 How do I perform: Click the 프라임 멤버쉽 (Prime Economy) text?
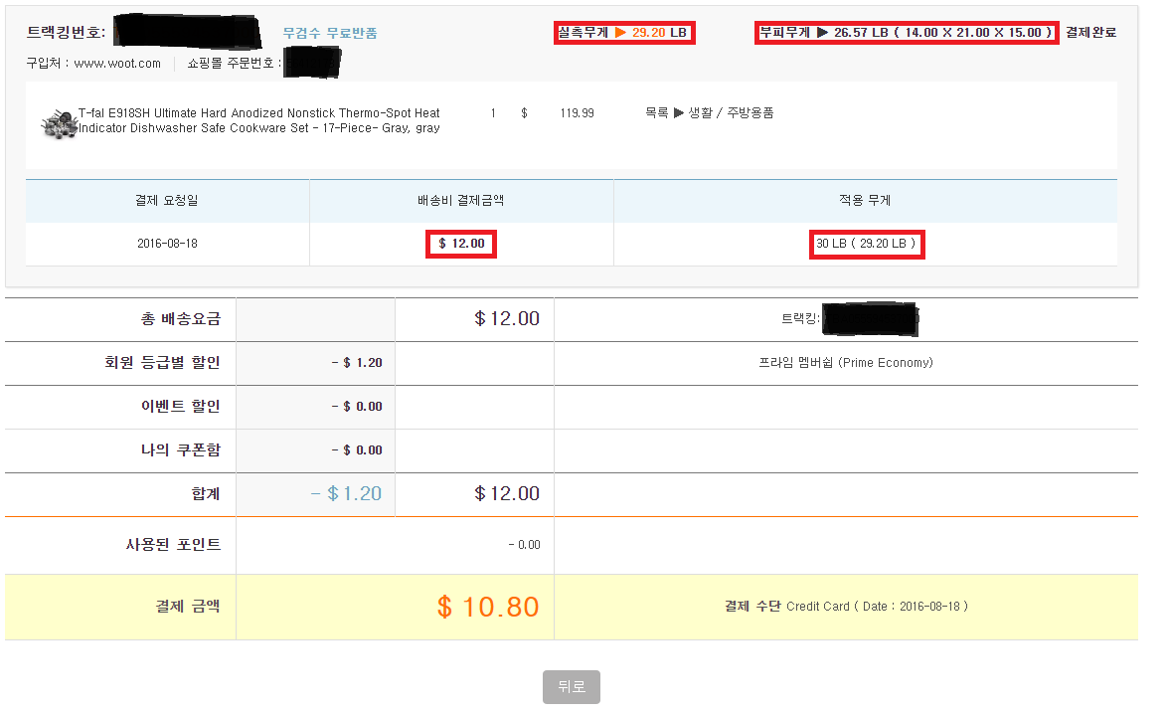click(x=845, y=363)
